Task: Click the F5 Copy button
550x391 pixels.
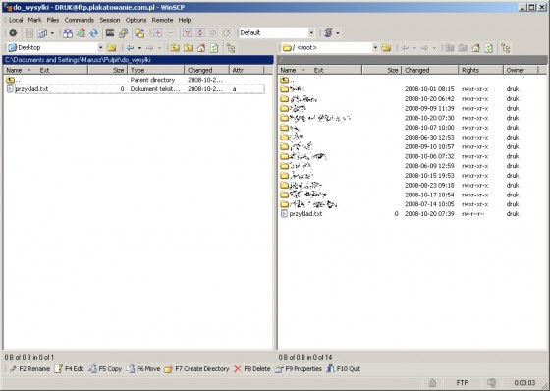Action: (x=105, y=368)
